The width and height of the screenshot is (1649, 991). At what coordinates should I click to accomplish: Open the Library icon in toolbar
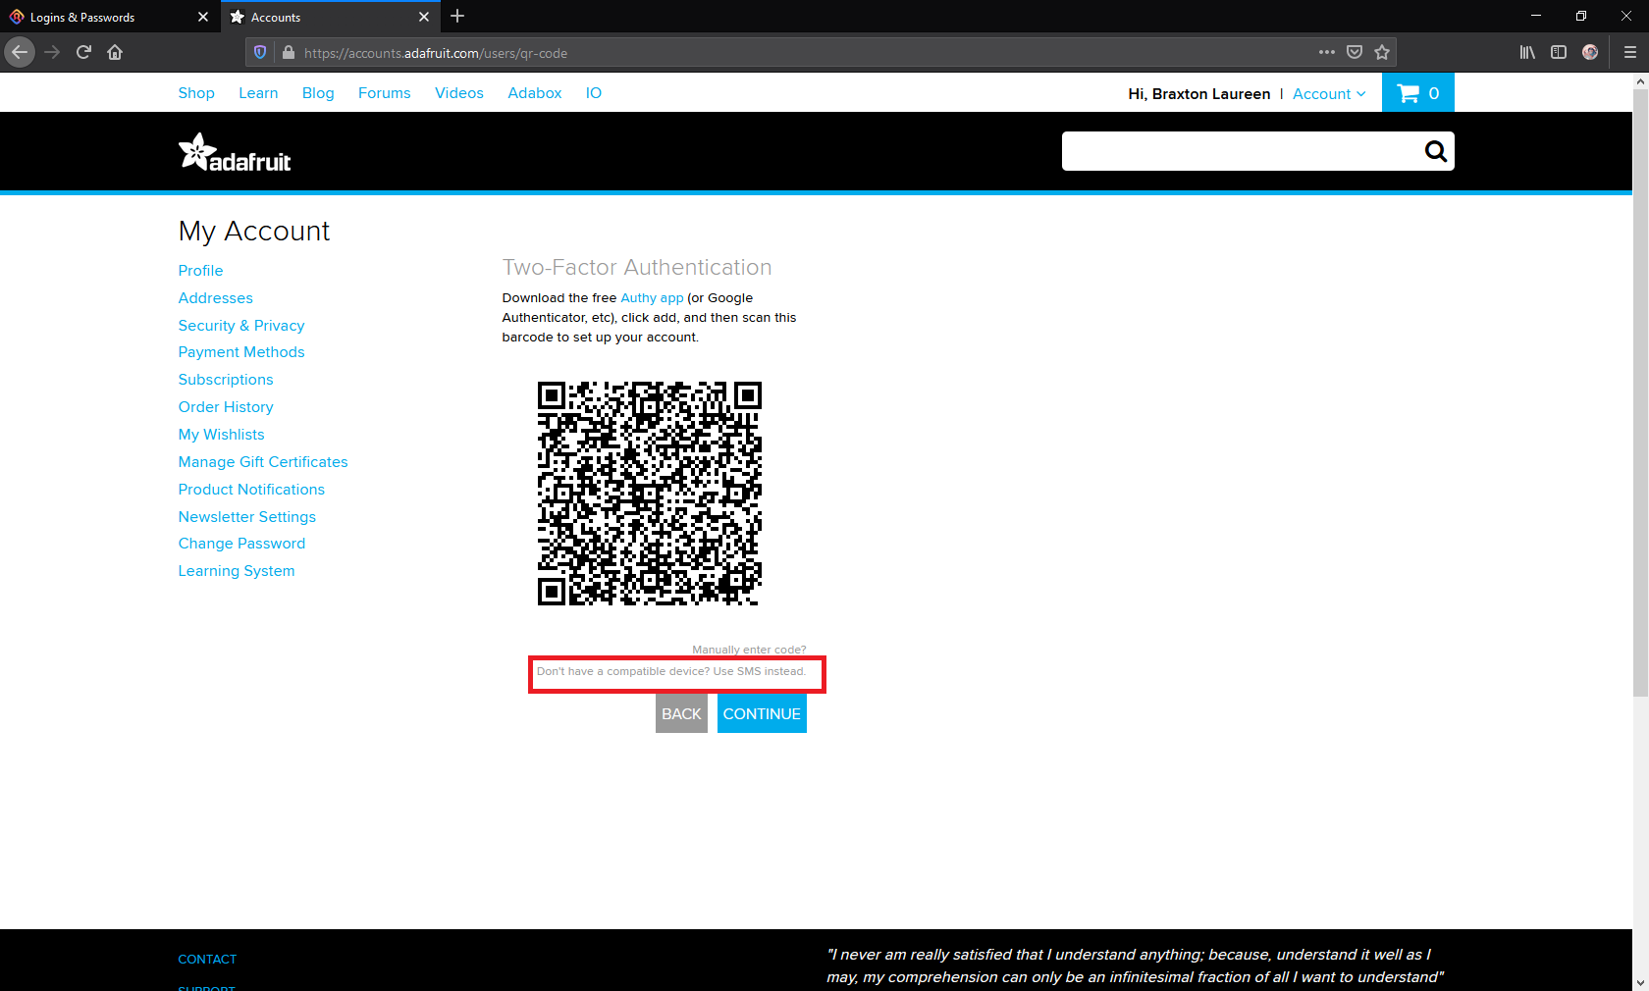tap(1527, 52)
